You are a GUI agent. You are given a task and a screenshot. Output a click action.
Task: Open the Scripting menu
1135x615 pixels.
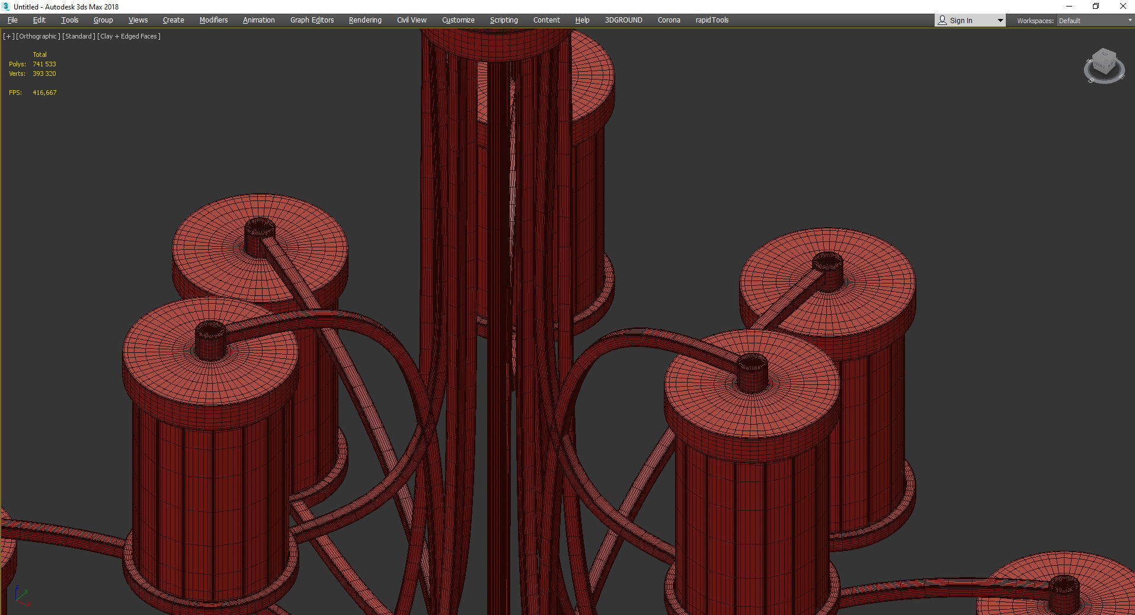click(x=504, y=20)
